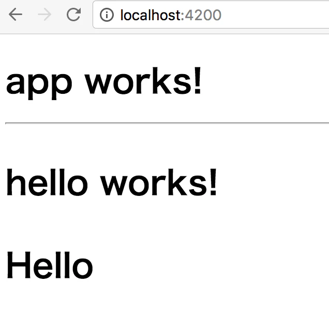Click the 'app works!' heading
Image resolution: width=329 pixels, height=310 pixels.
tap(104, 83)
